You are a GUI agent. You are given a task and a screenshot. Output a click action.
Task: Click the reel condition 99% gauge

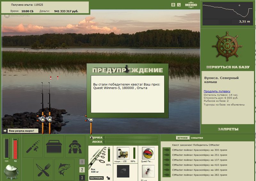click(x=134, y=153)
